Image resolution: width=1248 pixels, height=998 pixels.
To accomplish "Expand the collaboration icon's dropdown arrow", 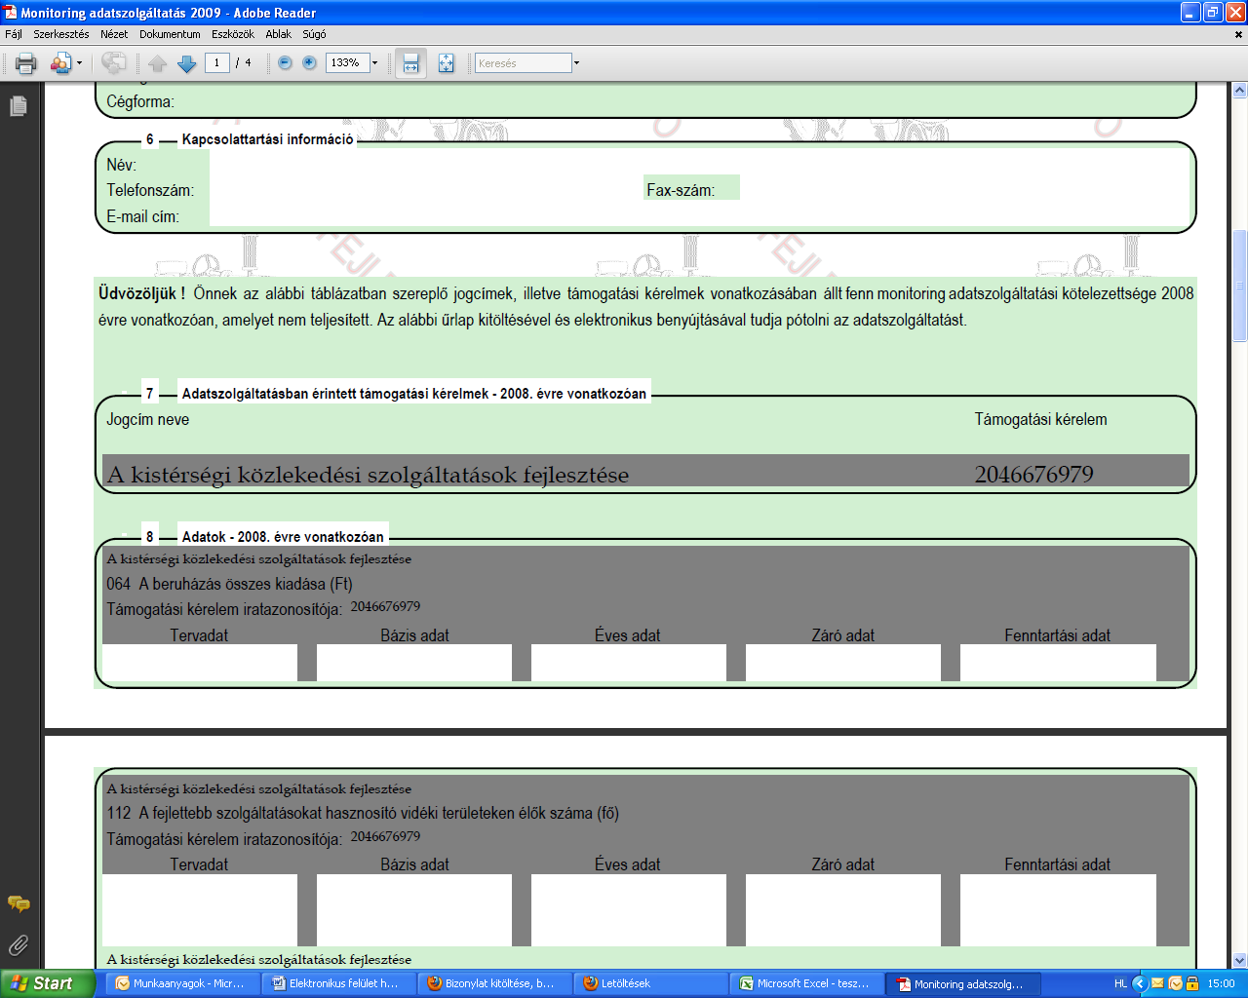I will pyautogui.click(x=79, y=63).
